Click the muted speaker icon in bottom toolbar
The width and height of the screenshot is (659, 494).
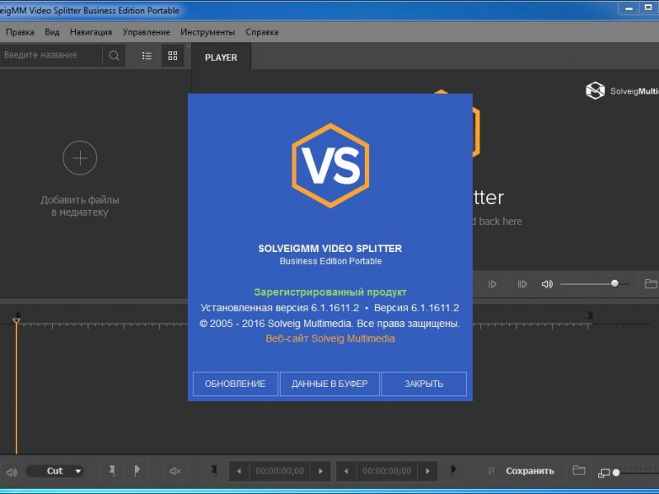175,471
